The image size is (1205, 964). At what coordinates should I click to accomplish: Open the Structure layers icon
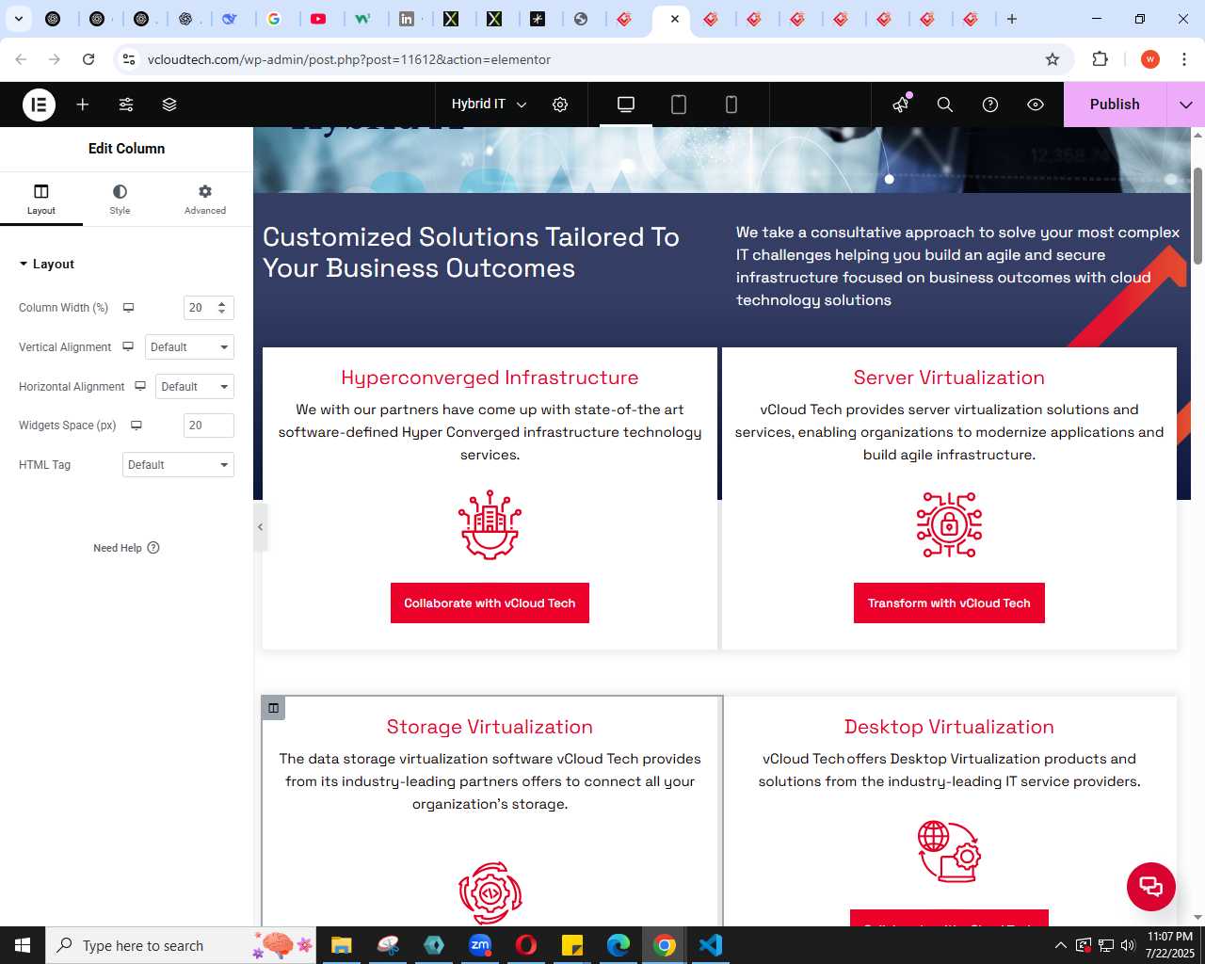(x=169, y=104)
